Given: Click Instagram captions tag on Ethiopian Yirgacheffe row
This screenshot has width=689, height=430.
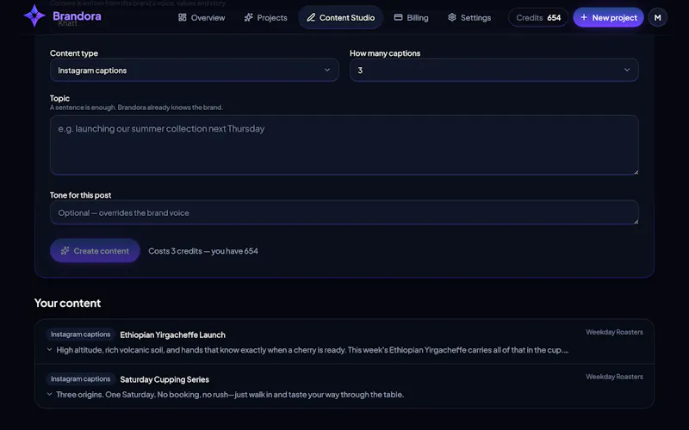Looking at the screenshot, I should tap(80, 335).
